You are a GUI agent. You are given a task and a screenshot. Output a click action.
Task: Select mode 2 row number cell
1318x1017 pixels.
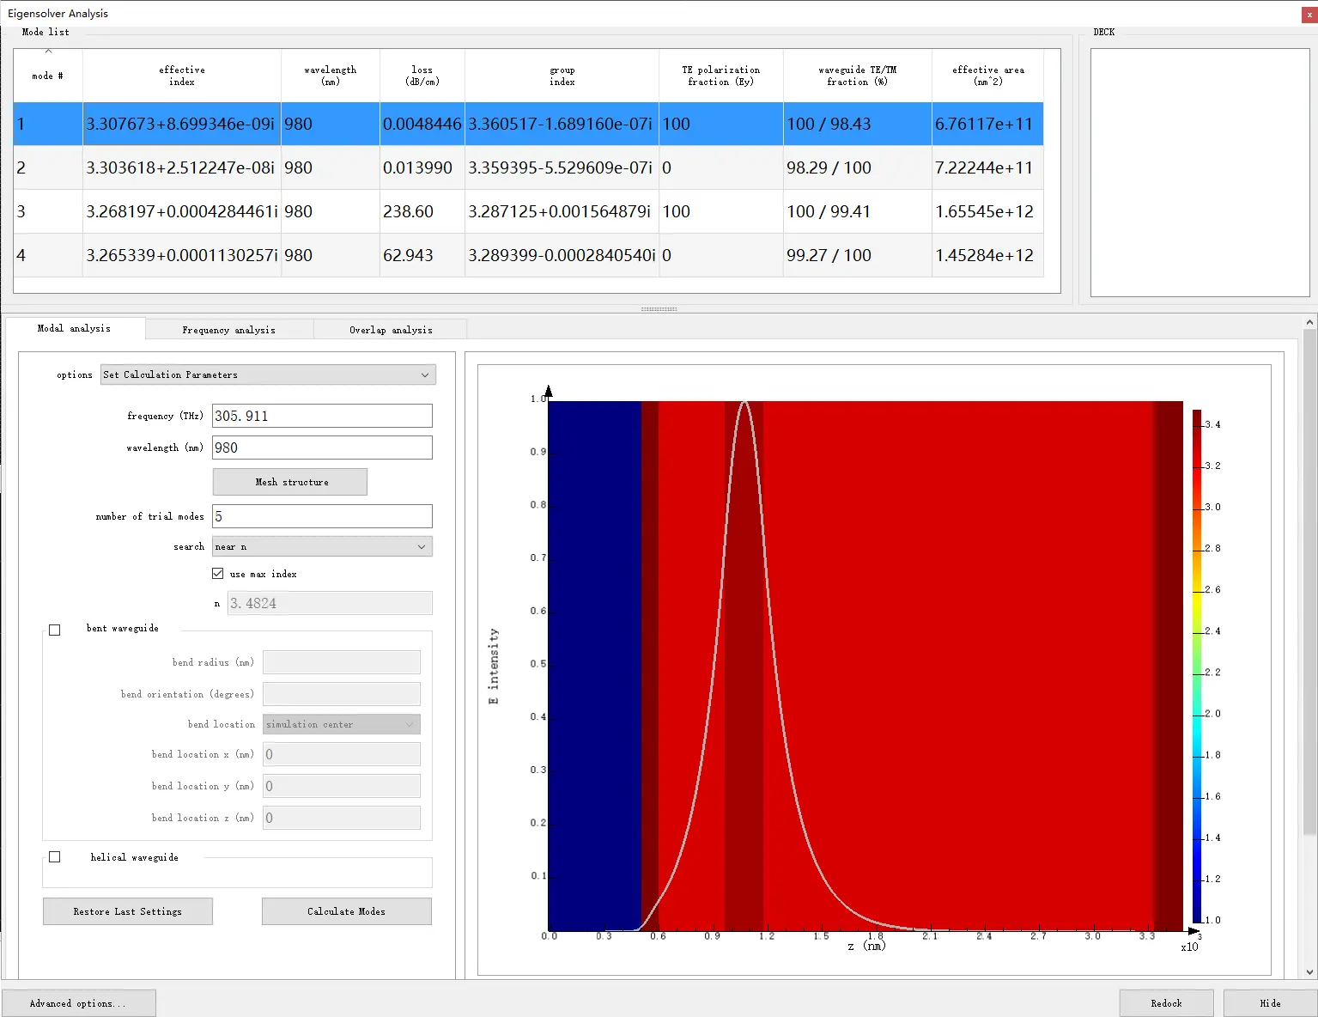(48, 167)
